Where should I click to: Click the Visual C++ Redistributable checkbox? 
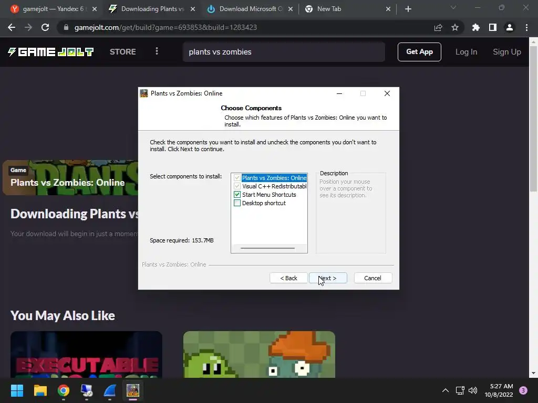coord(237,186)
